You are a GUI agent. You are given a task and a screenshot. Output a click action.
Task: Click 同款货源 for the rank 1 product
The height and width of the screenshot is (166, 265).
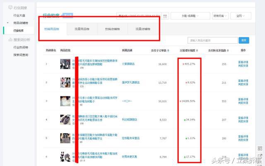tap(243, 66)
